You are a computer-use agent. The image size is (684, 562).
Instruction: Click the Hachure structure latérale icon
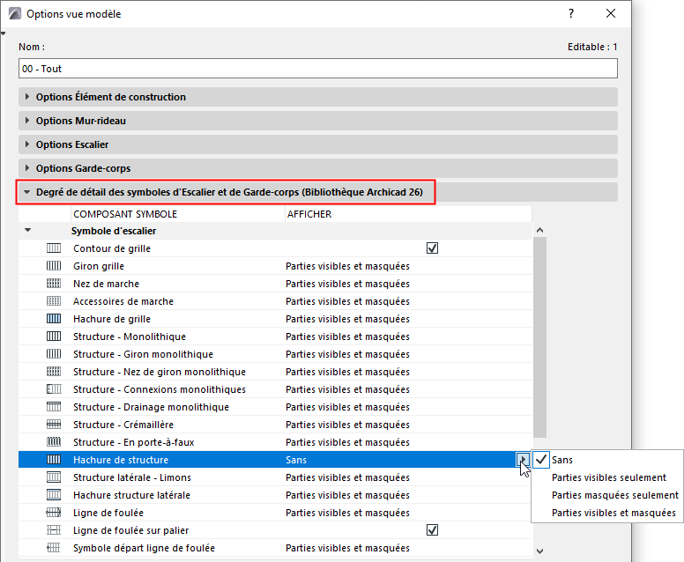54,495
